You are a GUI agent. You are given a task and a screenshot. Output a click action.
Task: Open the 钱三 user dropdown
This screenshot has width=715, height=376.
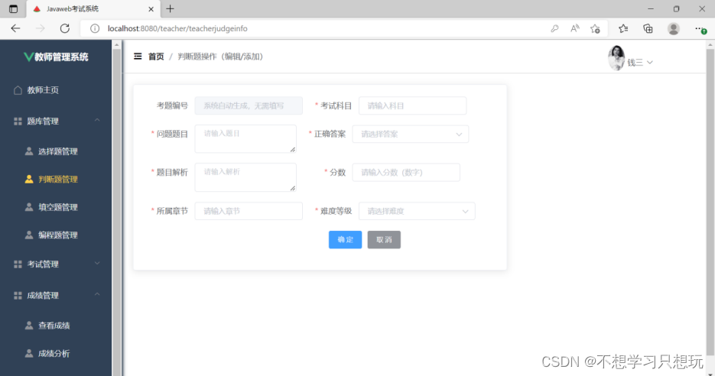pyautogui.click(x=640, y=63)
